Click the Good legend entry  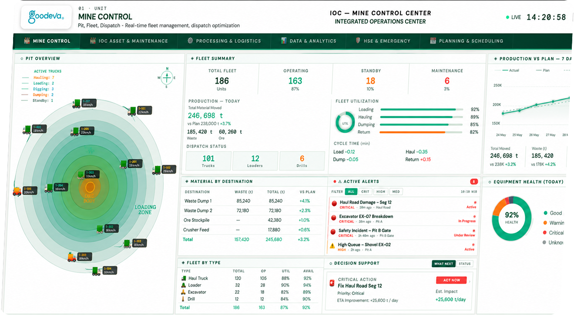point(553,213)
